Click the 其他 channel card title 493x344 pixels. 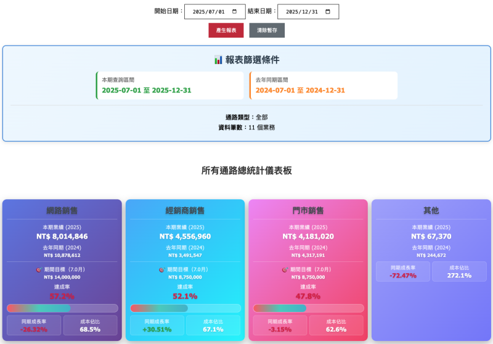tap(431, 210)
